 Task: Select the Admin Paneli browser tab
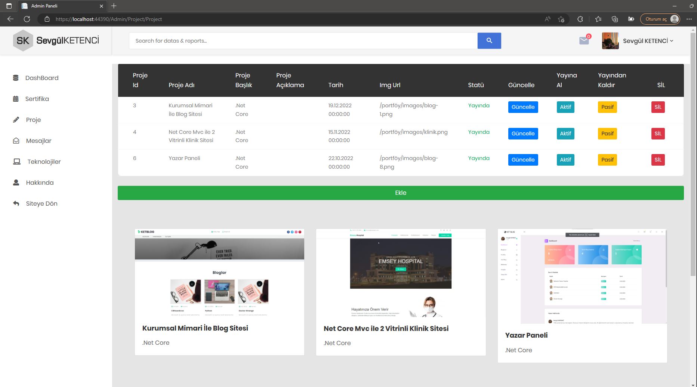[62, 6]
